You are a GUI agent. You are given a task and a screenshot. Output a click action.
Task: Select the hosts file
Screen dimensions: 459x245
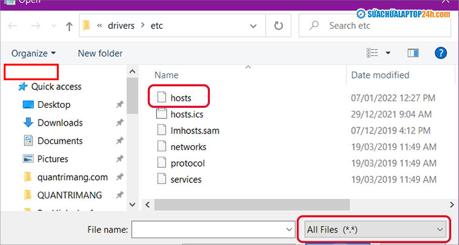click(181, 98)
